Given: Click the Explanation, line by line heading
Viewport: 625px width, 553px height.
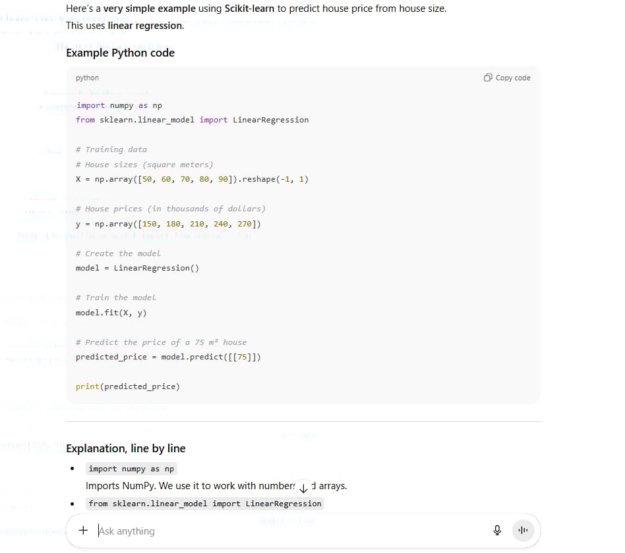Looking at the screenshot, I should click(126, 448).
